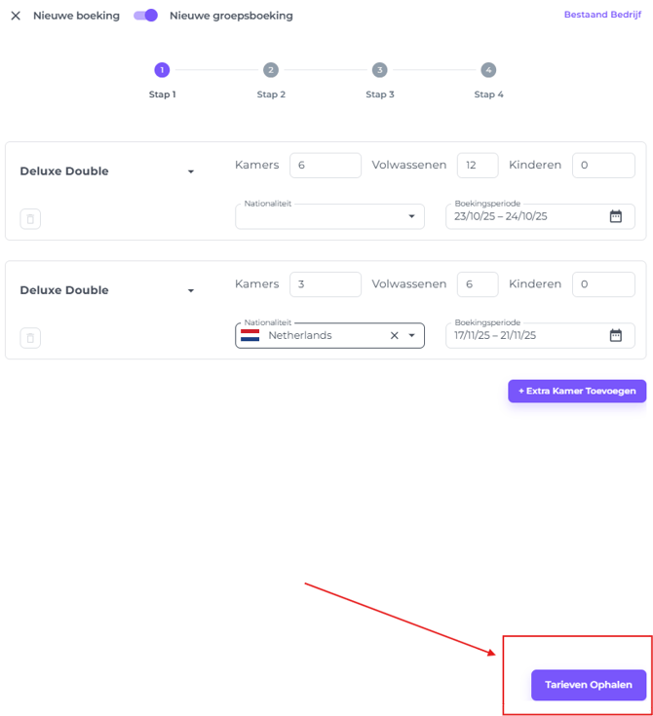This screenshot has width=653, height=716.
Task: Expand the second room type dropdown
Action: (x=191, y=290)
